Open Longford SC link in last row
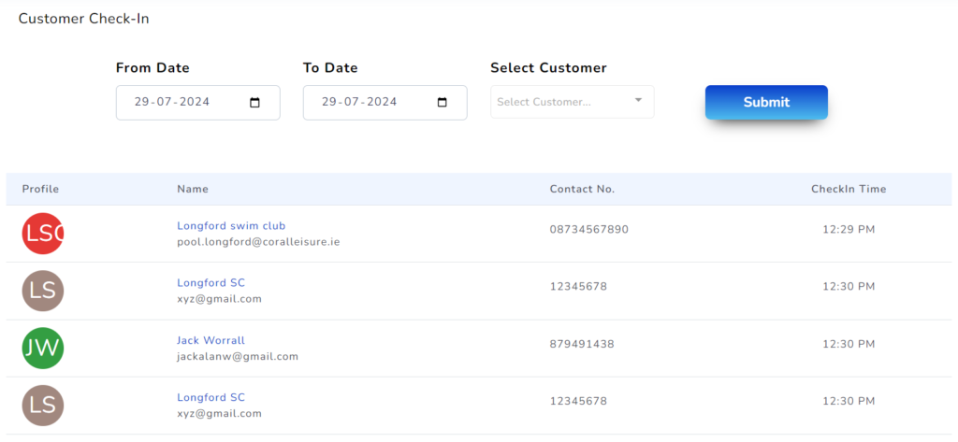 pos(210,397)
